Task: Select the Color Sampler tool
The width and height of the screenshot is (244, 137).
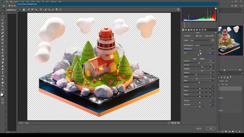Action: coord(32,10)
